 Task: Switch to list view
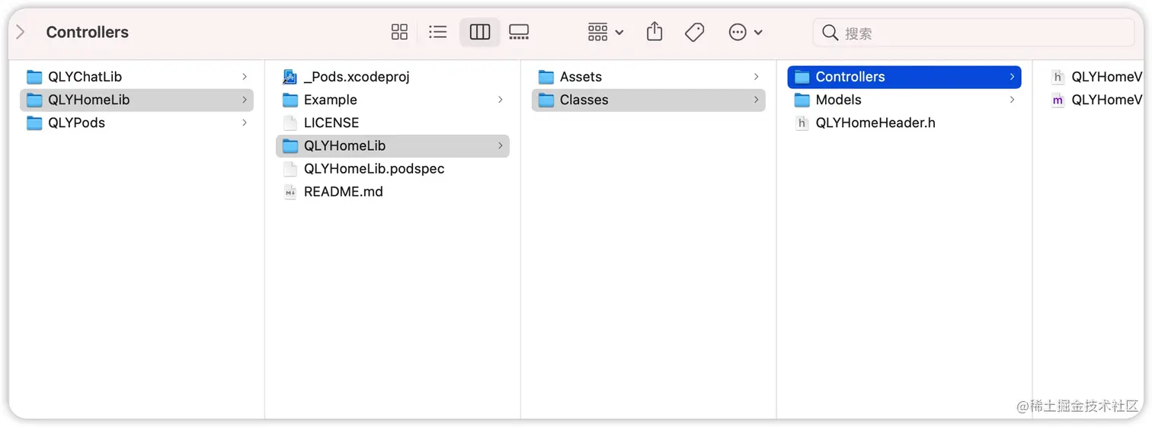[438, 32]
